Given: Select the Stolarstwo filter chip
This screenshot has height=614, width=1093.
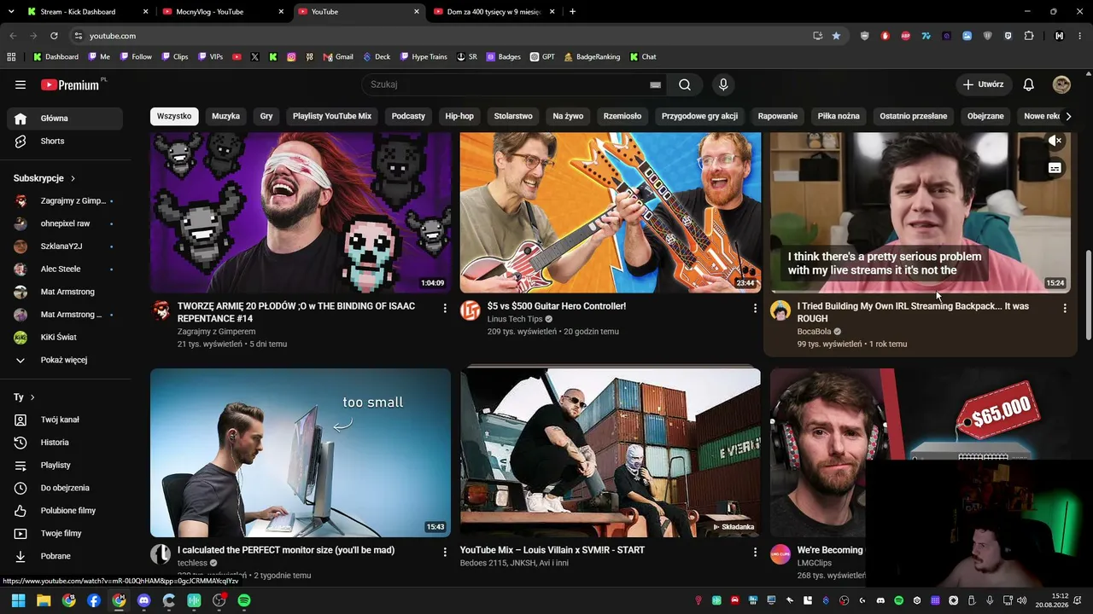Looking at the screenshot, I should point(513,116).
